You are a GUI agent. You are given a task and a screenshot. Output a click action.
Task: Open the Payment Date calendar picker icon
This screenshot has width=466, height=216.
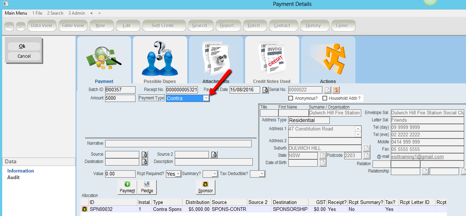[265, 90]
